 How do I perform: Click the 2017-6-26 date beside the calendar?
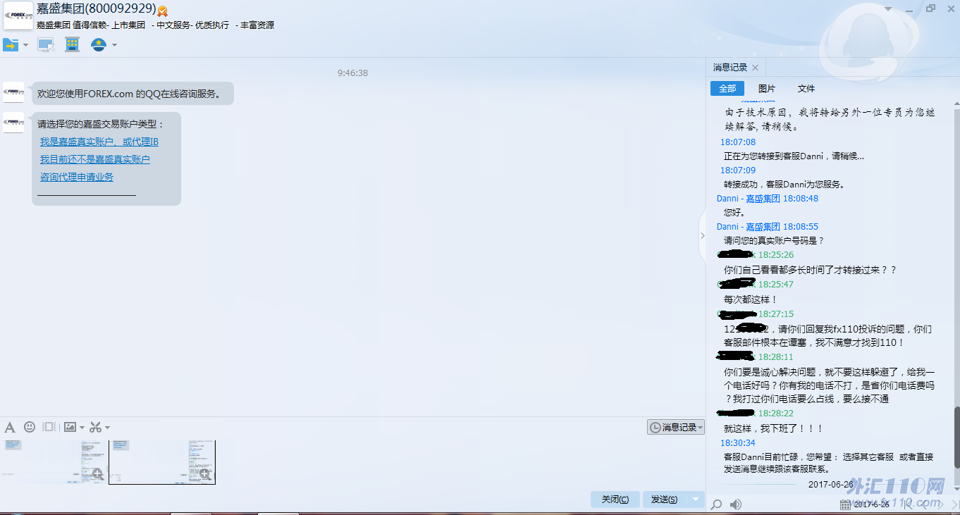(x=871, y=504)
